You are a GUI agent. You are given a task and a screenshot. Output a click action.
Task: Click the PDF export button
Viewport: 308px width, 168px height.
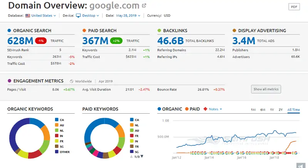click(294, 7)
